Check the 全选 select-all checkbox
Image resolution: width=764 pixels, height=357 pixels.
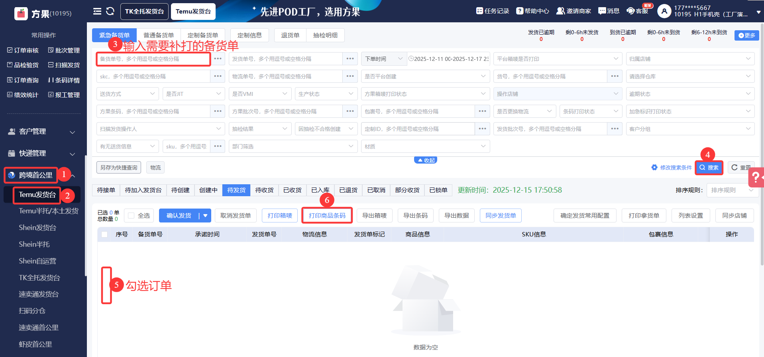131,216
